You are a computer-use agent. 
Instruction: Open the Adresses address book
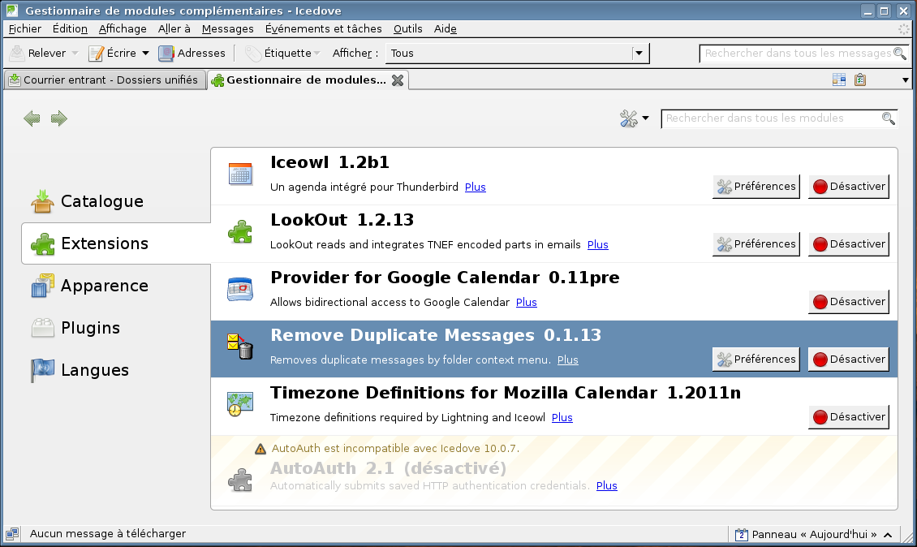(x=192, y=54)
